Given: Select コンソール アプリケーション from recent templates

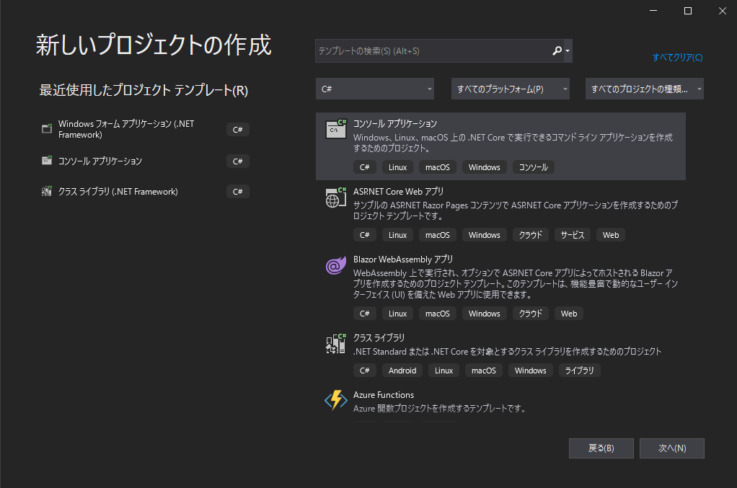Looking at the screenshot, I should pos(108,161).
